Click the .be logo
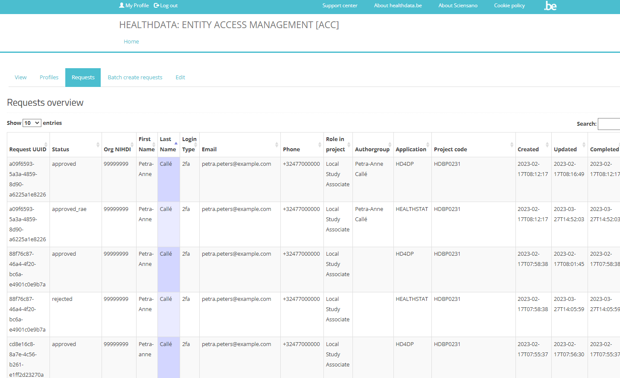Image resolution: width=620 pixels, height=378 pixels. (x=550, y=6)
